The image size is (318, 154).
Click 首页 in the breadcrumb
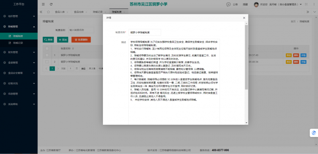[293, 21]
